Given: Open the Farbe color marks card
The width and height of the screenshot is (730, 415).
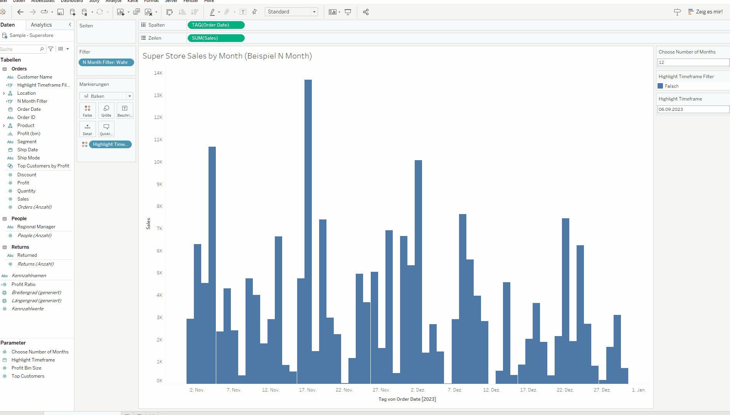Looking at the screenshot, I should [87, 110].
